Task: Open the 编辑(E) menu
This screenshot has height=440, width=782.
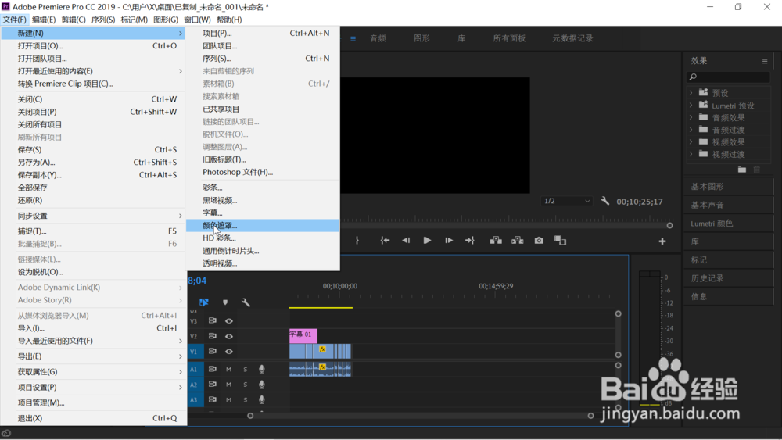Action: (44, 20)
